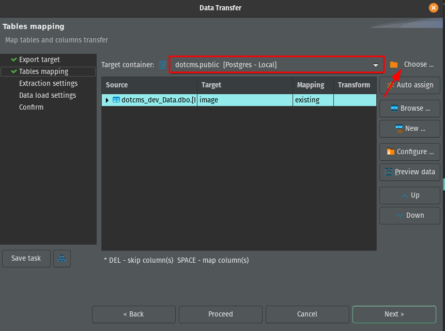445x331 pixels.
Task: Click the Save task button
Action: coord(26,259)
